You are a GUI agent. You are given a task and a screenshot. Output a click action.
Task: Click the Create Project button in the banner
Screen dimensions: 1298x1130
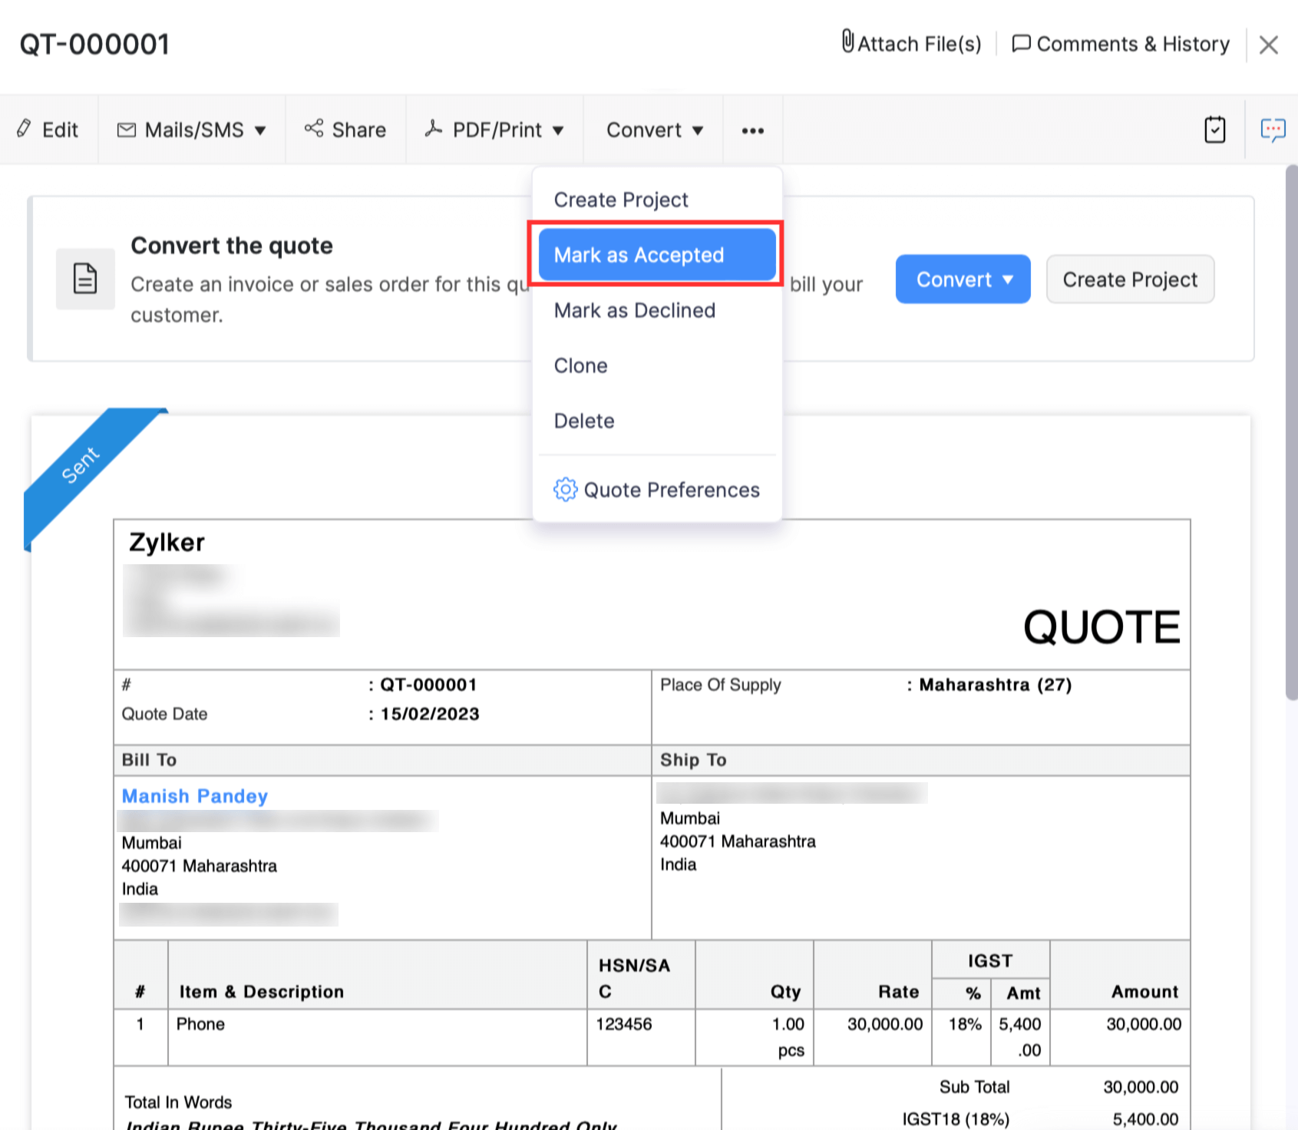[x=1129, y=279]
